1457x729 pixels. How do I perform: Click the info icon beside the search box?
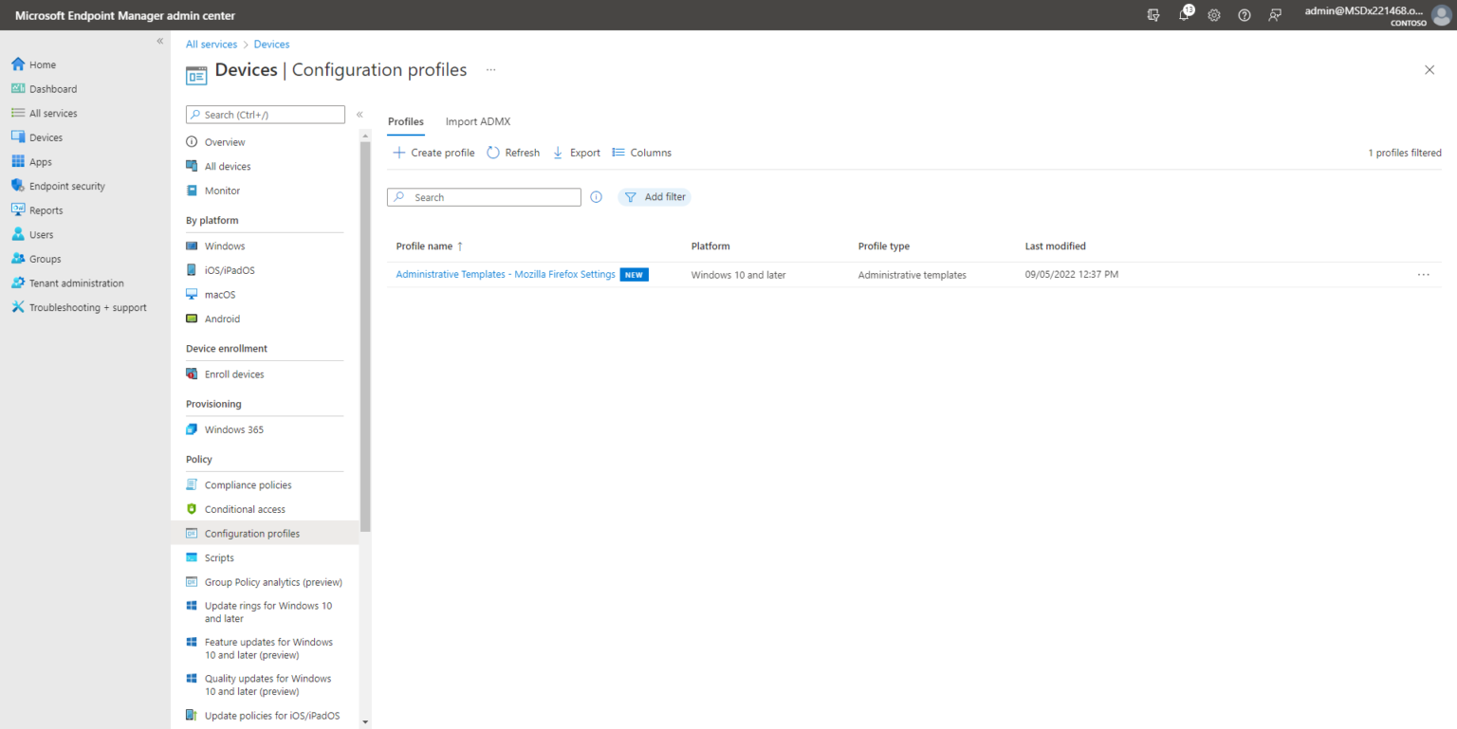click(596, 197)
